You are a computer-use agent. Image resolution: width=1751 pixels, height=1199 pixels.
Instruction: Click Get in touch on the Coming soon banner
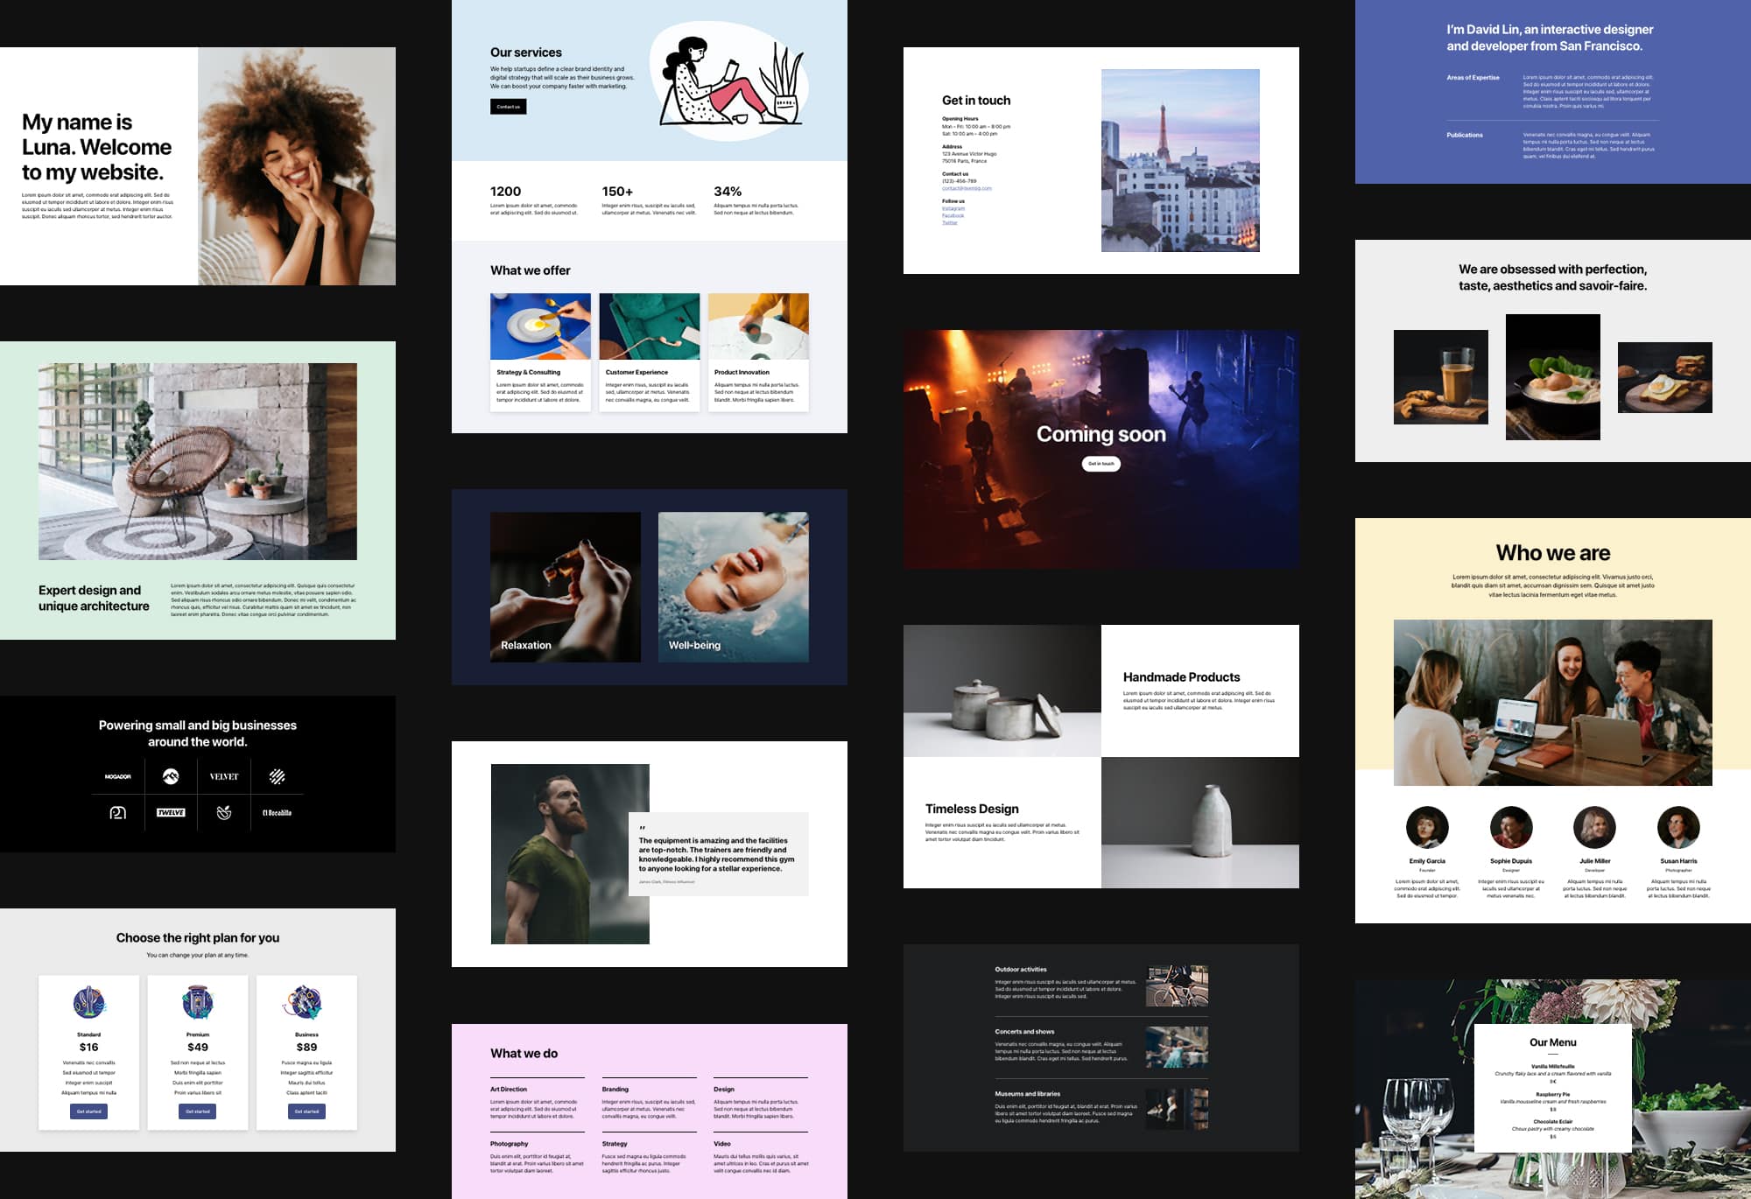1102,464
